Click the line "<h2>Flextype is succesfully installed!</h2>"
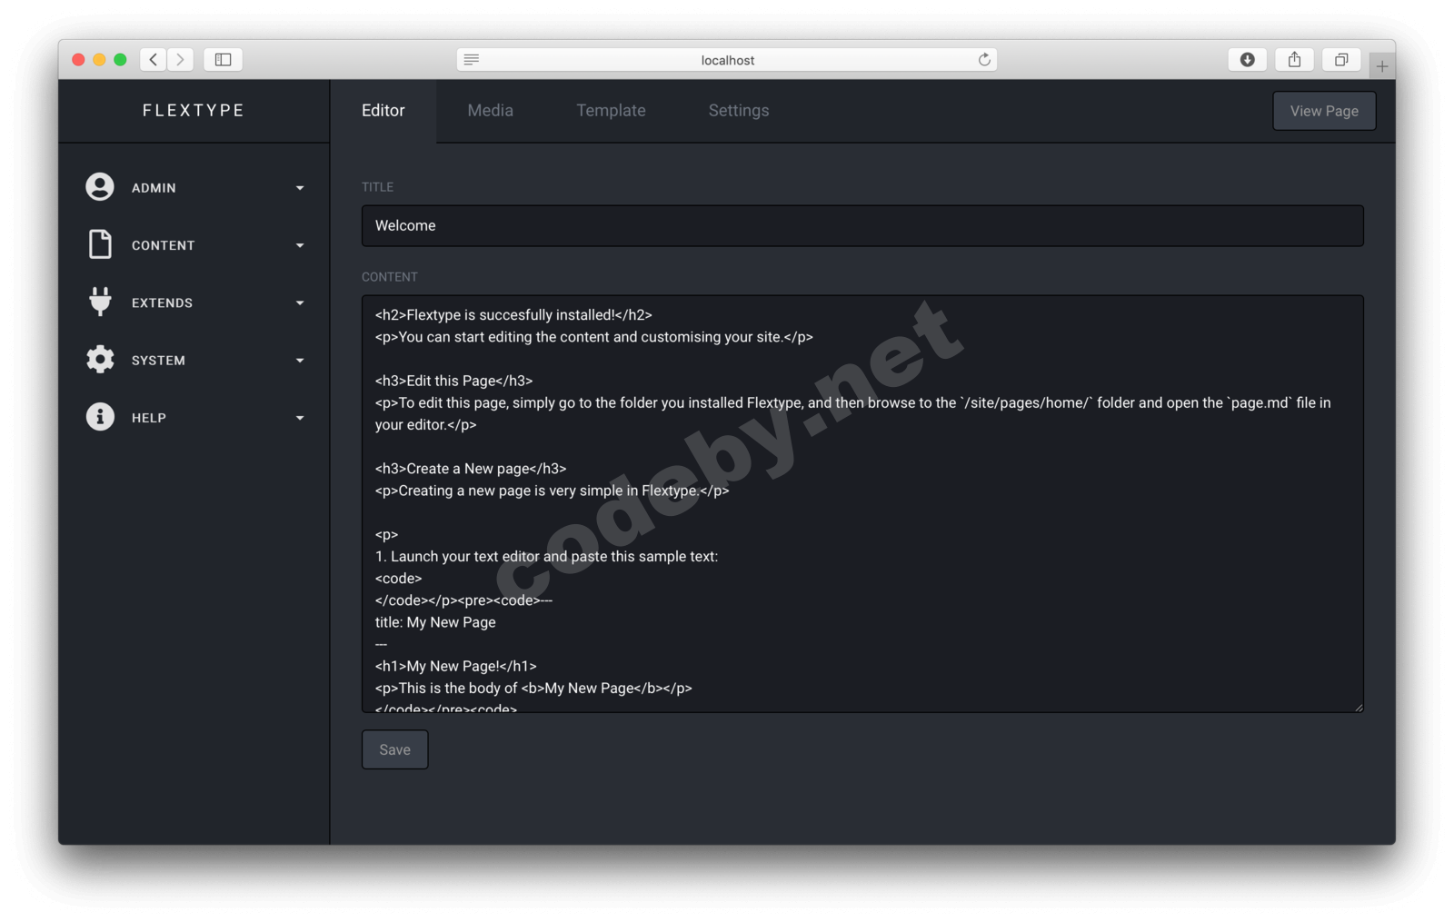The height and width of the screenshot is (922, 1454). pyautogui.click(x=513, y=315)
